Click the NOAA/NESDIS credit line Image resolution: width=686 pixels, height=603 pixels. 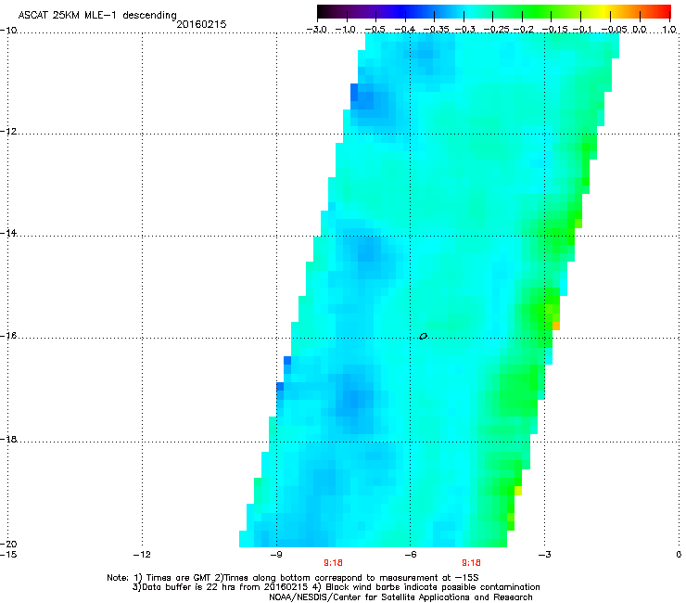400,597
